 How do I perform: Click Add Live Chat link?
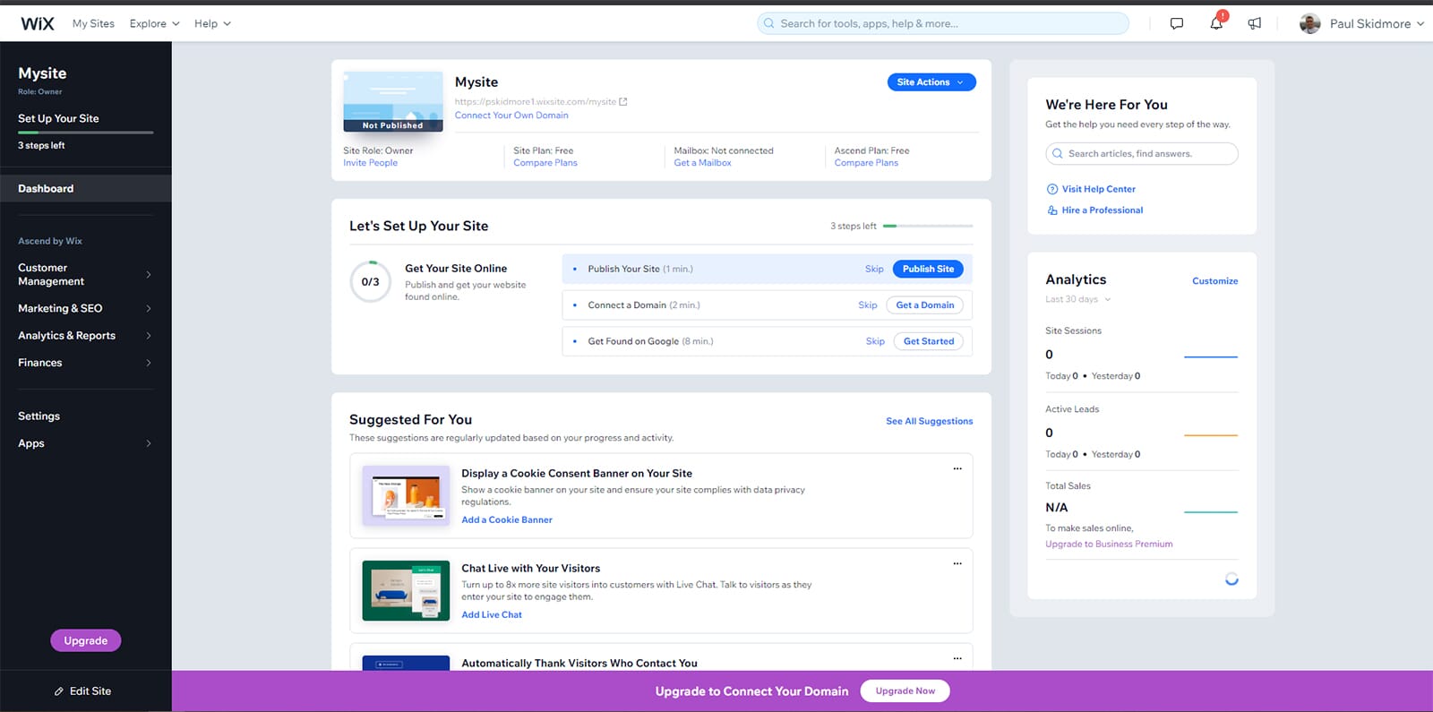[492, 614]
